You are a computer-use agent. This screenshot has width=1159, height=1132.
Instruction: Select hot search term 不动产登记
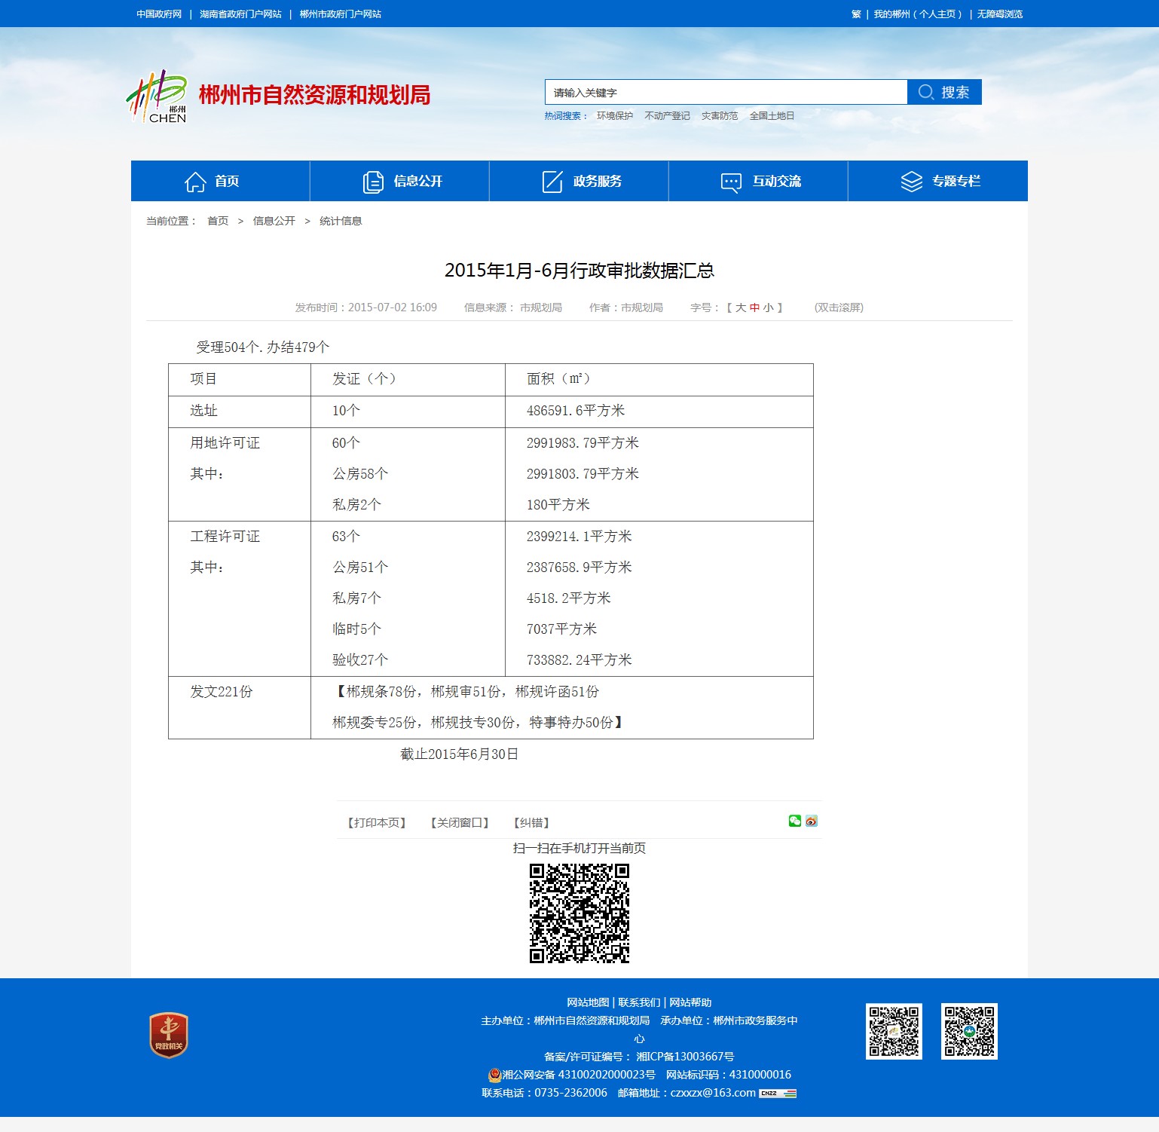coord(667,116)
